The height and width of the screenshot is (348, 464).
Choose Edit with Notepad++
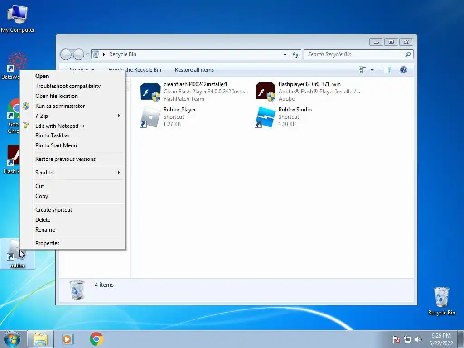tap(78, 126)
